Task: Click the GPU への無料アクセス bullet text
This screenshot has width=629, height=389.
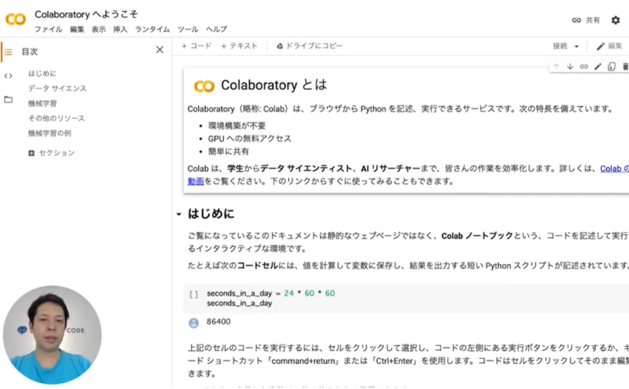Action: point(249,139)
